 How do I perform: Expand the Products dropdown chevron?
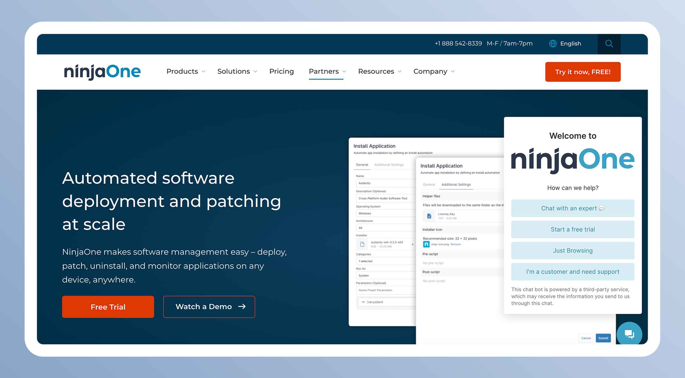coord(204,72)
